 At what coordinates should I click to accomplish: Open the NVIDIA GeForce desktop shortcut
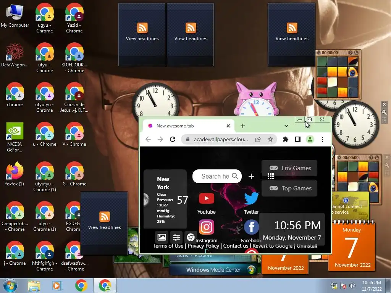(15, 137)
